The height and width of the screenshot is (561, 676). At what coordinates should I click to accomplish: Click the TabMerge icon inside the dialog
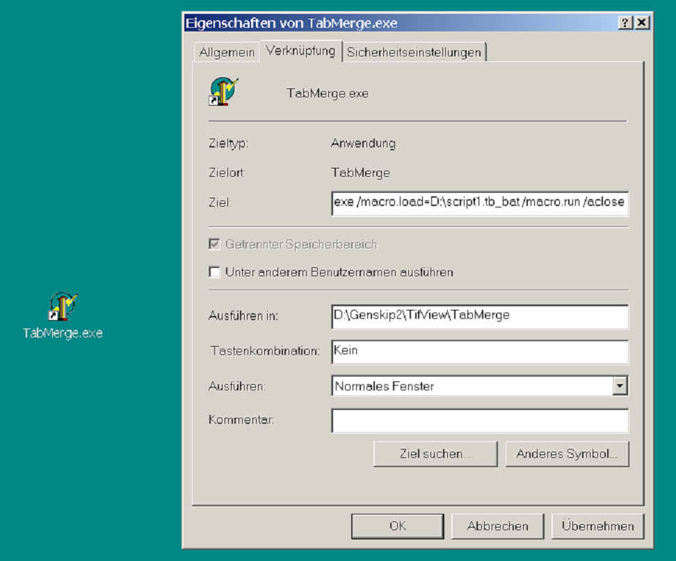coord(223,92)
